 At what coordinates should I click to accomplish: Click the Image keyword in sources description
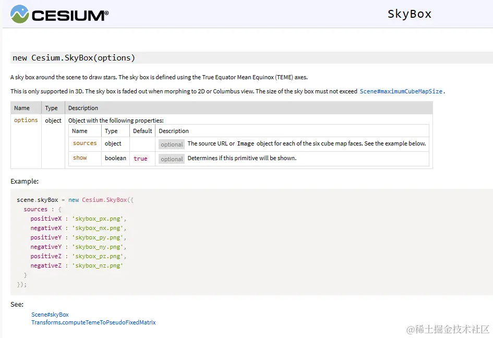[x=245, y=143]
